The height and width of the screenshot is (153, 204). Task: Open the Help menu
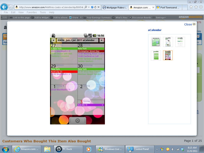point(52,12)
